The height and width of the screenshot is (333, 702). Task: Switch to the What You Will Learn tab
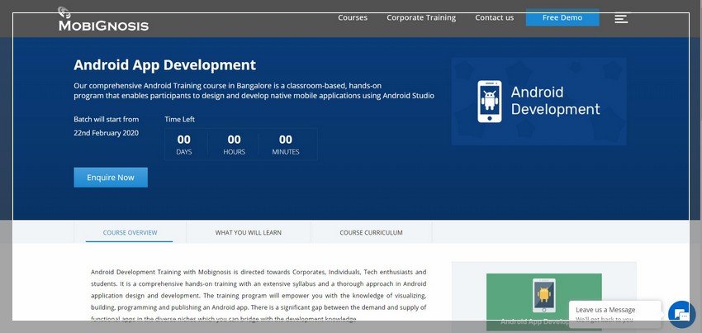coord(249,233)
